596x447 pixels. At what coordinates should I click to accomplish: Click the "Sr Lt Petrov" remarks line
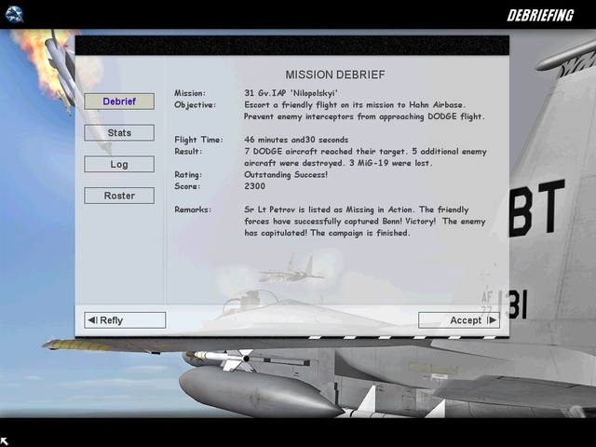(x=357, y=210)
